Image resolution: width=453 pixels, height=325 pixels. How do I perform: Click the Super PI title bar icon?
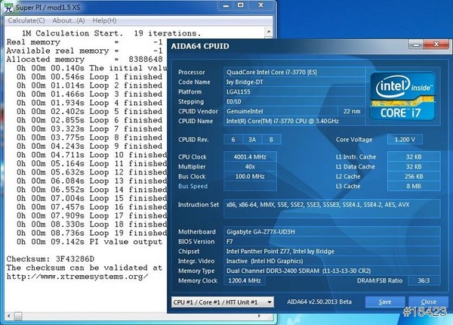pyautogui.click(x=8, y=6)
